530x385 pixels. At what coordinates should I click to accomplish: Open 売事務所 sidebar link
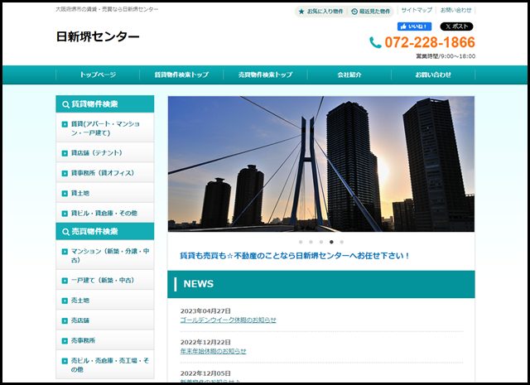tap(105, 341)
